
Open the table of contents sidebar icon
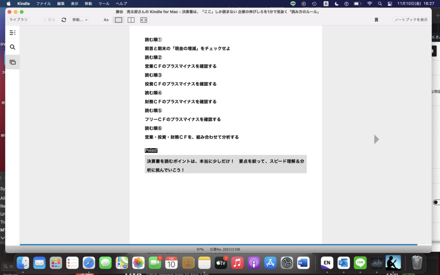pos(12,33)
